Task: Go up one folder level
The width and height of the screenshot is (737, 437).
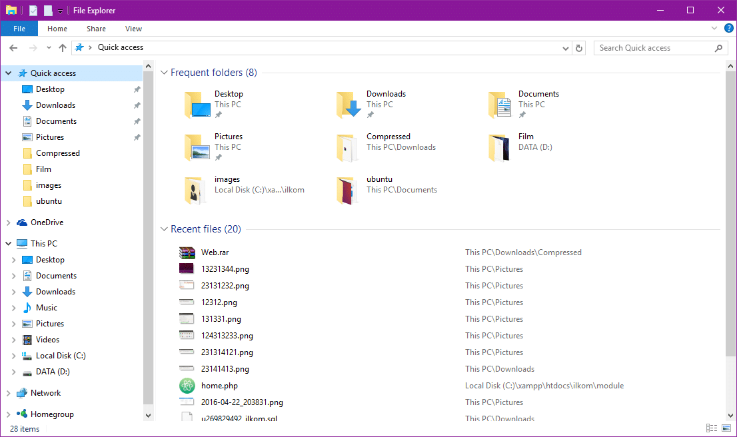Action: click(x=63, y=47)
